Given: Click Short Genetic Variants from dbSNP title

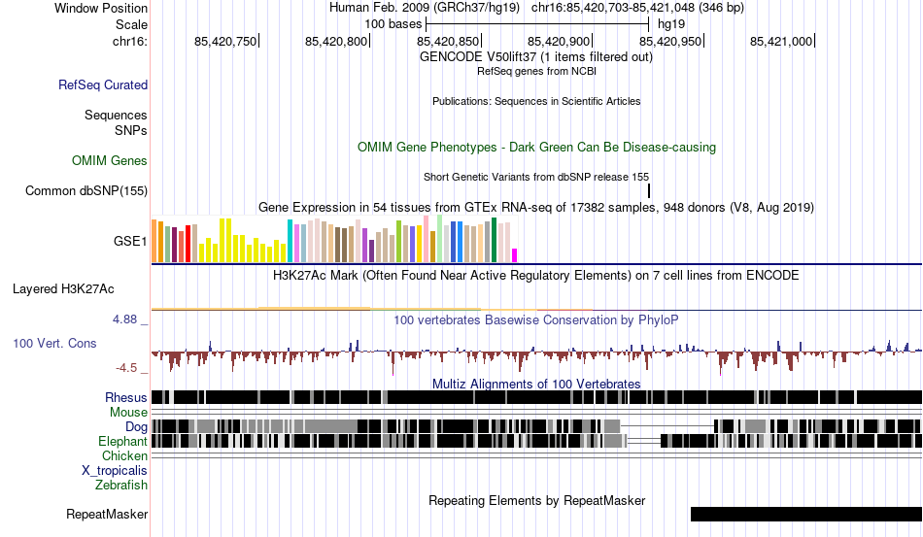Looking at the screenshot, I should 536,177.
